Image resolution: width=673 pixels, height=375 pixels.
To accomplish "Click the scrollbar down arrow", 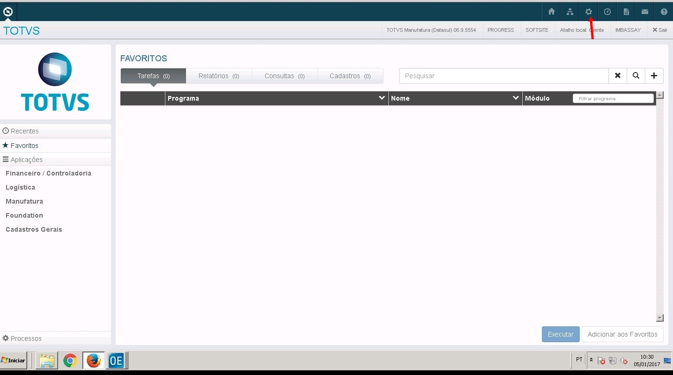I will (x=660, y=318).
